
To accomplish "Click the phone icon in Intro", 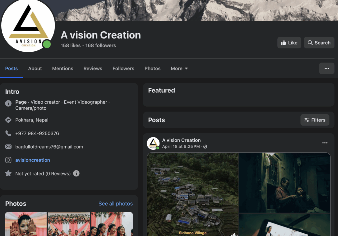I will (x=8, y=133).
